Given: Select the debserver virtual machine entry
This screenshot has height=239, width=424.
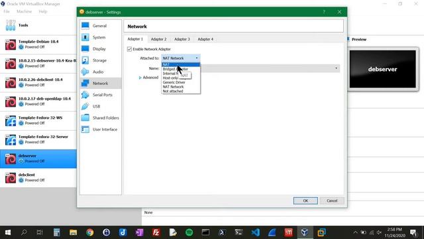Looking at the screenshot, I should (38, 159).
